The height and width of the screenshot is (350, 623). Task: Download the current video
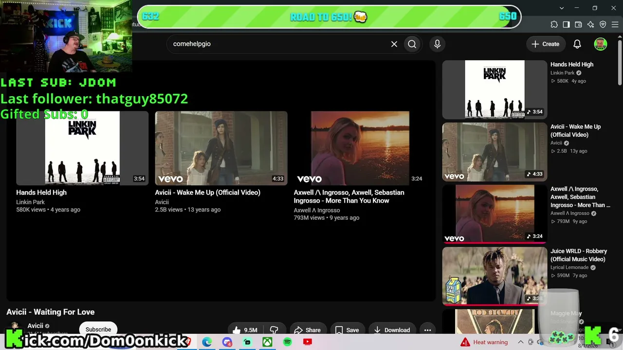pos(392,330)
